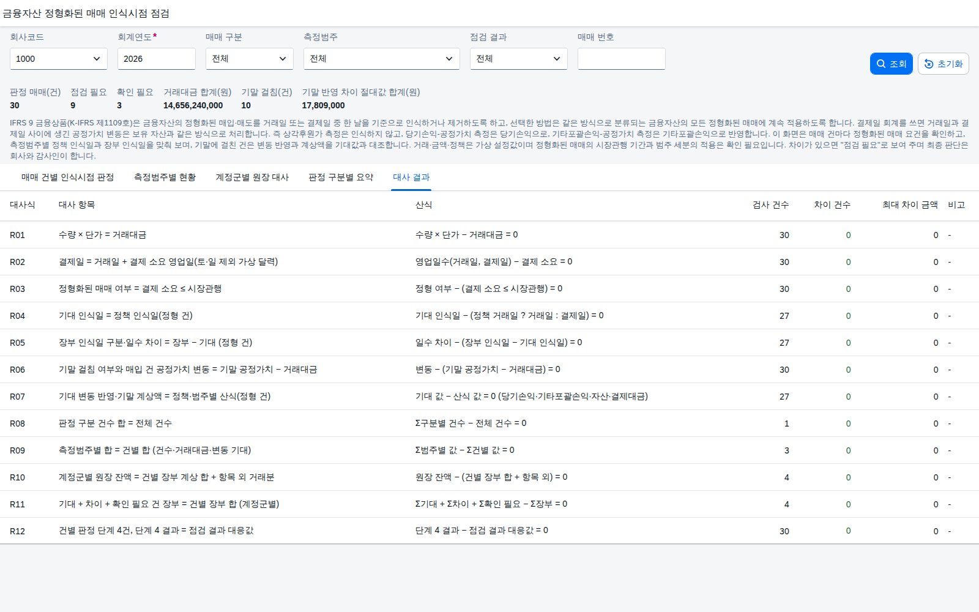The height and width of the screenshot is (612, 979).
Task: Click 기말 반영 차이 value 17,809,000
Action: pos(323,105)
